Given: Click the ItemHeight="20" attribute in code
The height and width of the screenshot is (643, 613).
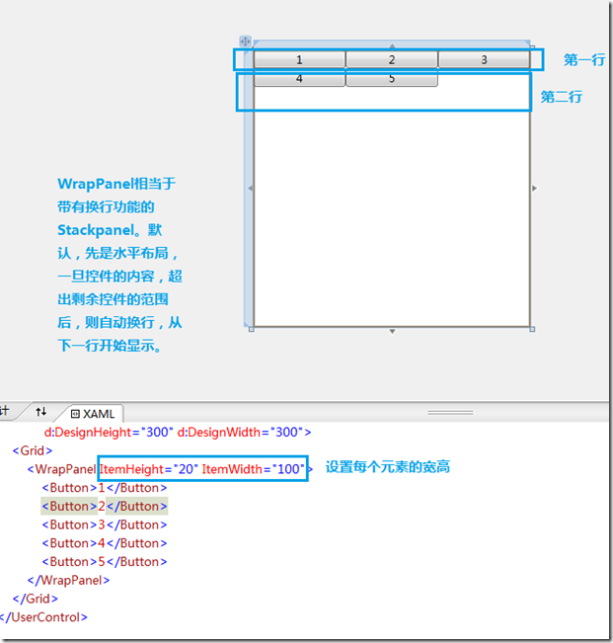Looking at the screenshot, I should [149, 469].
